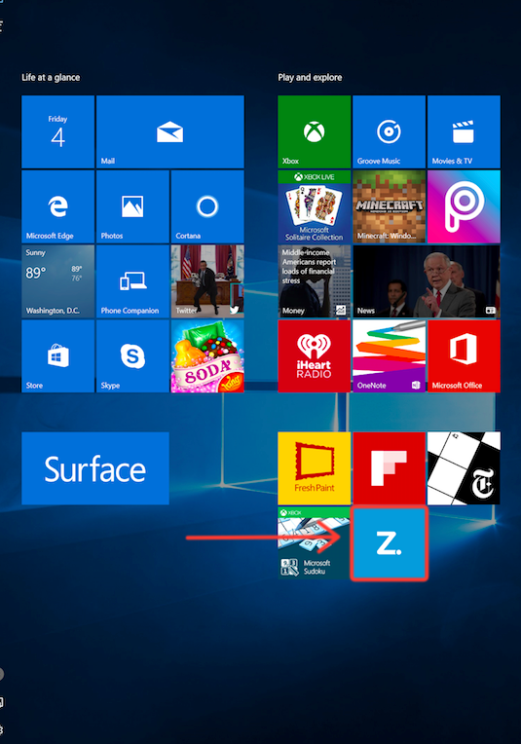521x744 pixels.
Task: Open the Washington, D.C. weather tile
Action: pyautogui.click(x=57, y=281)
